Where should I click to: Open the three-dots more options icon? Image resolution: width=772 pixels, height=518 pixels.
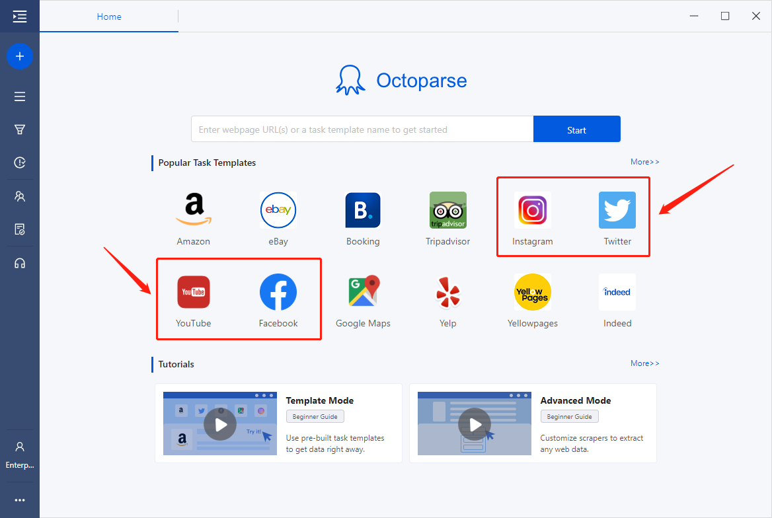[x=20, y=500]
